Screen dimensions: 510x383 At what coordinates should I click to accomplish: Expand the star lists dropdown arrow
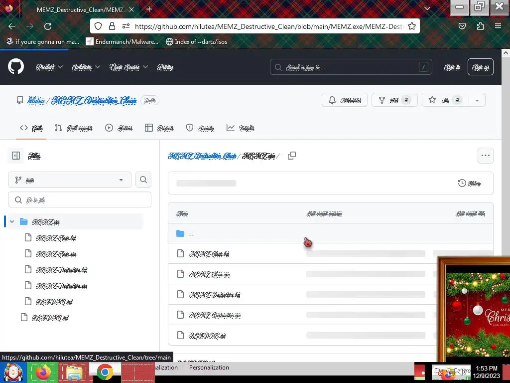point(477,100)
